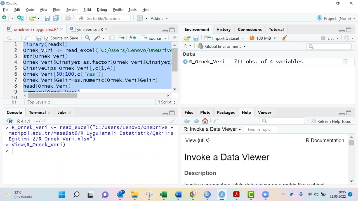
Task: Open memory usage 108 MiB dropdown
Action: click(262, 38)
